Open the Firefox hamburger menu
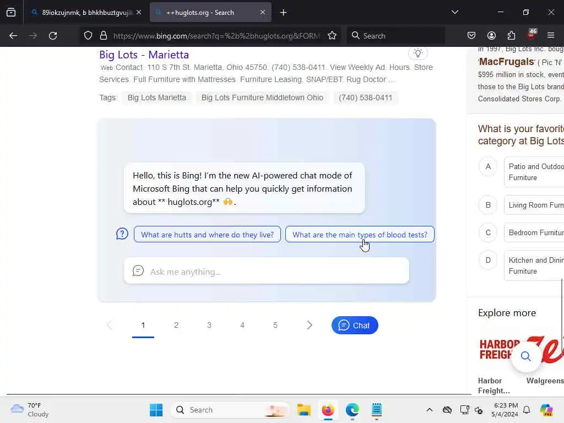Screen dimensions: 564x423 551,36
